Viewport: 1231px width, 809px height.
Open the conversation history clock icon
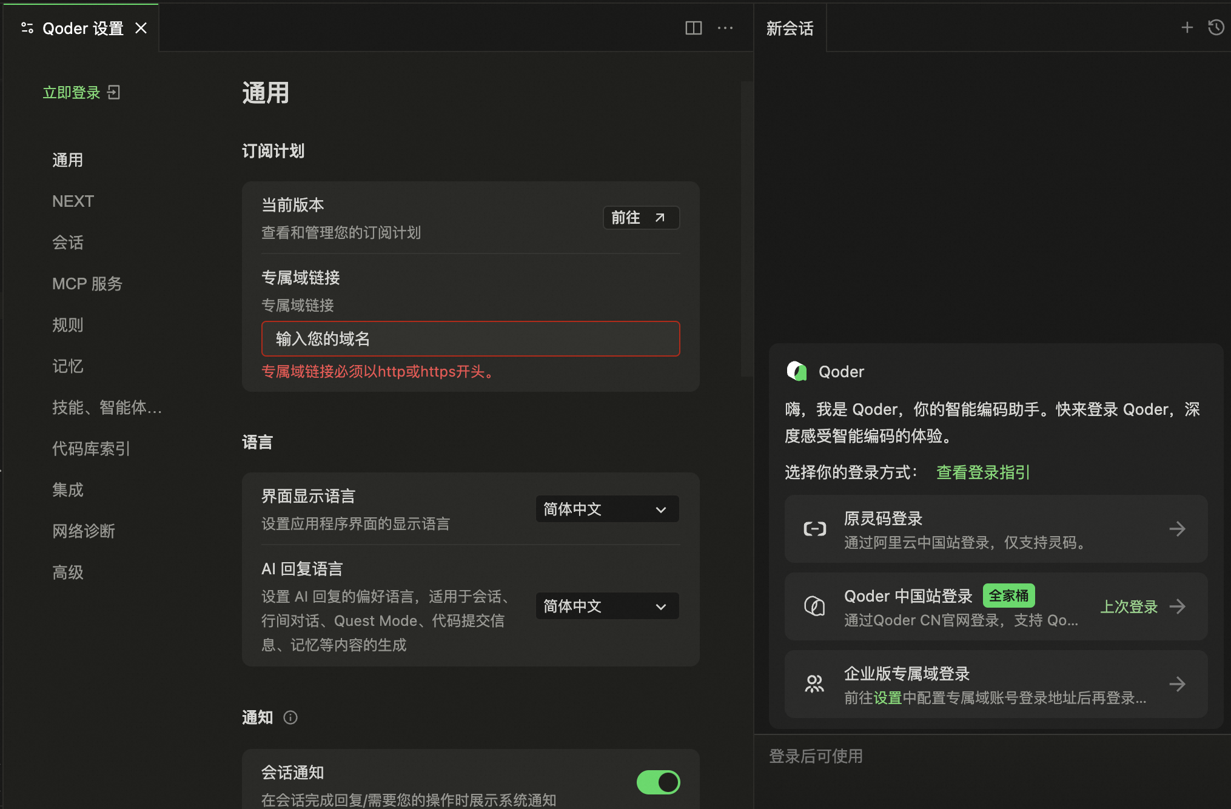pyautogui.click(x=1216, y=27)
